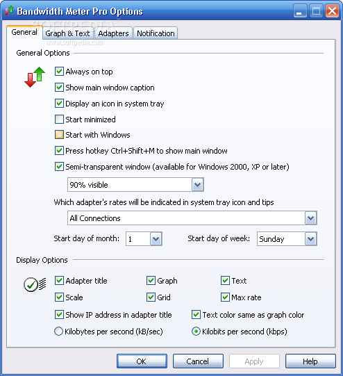Uncheck the Max rate checkbox
Screen dimensions: 343x376
point(225,297)
